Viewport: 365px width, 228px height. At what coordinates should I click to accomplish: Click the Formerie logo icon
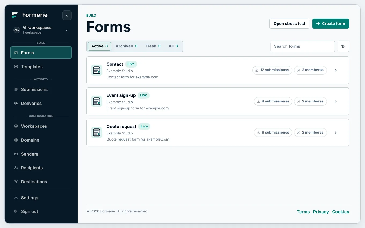(x=15, y=15)
